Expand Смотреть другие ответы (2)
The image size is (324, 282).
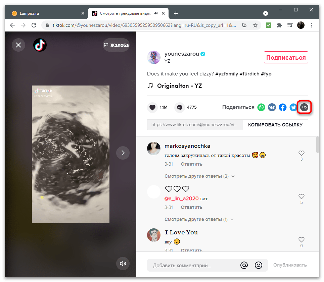[x=199, y=176]
